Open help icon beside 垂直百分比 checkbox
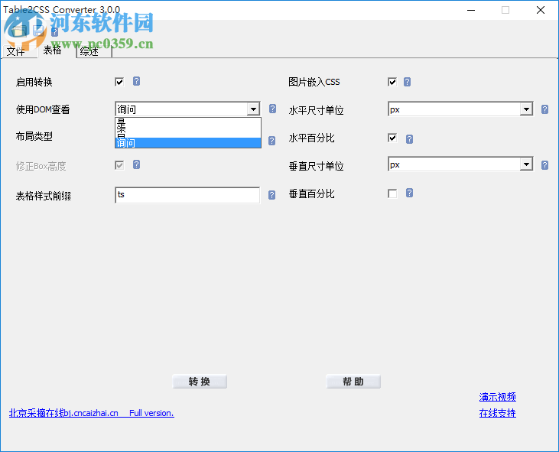 pyautogui.click(x=409, y=193)
